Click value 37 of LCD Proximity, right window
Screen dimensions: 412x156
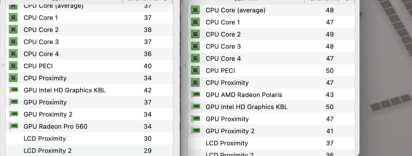[x=330, y=143]
